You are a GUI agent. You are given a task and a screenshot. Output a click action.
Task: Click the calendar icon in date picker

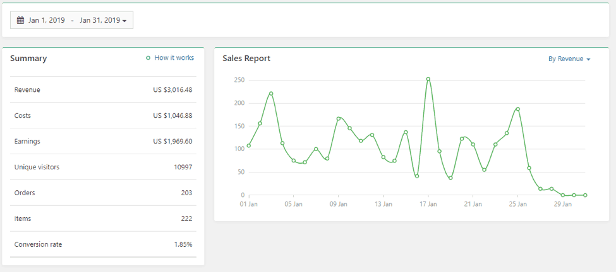click(x=20, y=21)
